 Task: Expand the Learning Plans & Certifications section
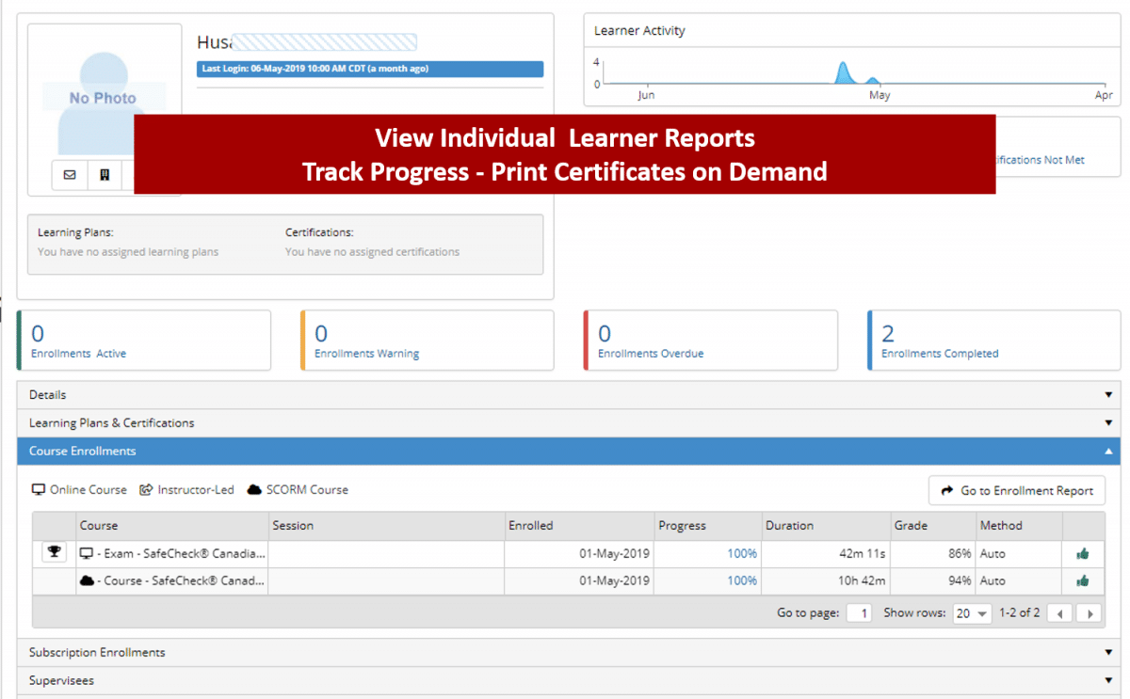pos(565,422)
